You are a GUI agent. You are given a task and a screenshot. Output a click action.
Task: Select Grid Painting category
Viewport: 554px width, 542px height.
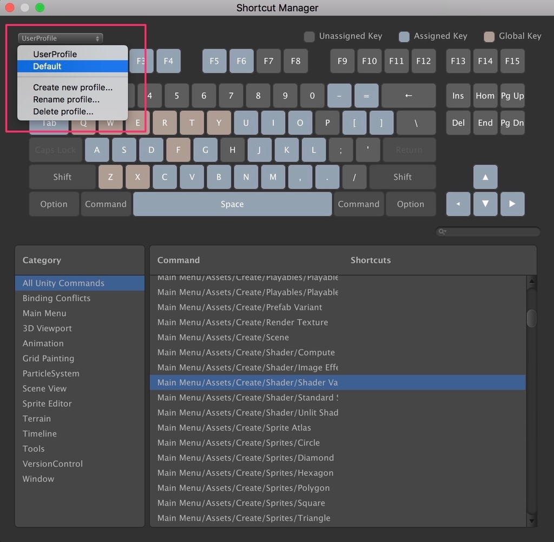[80, 358]
